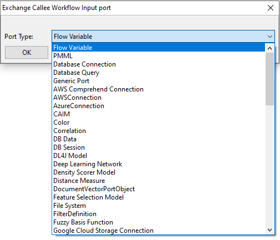Choose Generic Port from the list
The height and width of the screenshot is (240, 280).
[x=159, y=81]
